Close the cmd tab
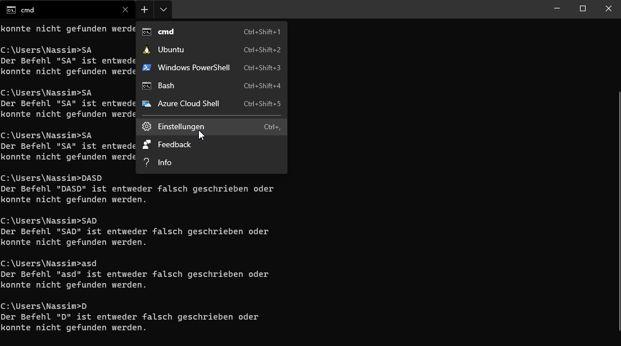The width and height of the screenshot is (621, 346). coord(125,10)
